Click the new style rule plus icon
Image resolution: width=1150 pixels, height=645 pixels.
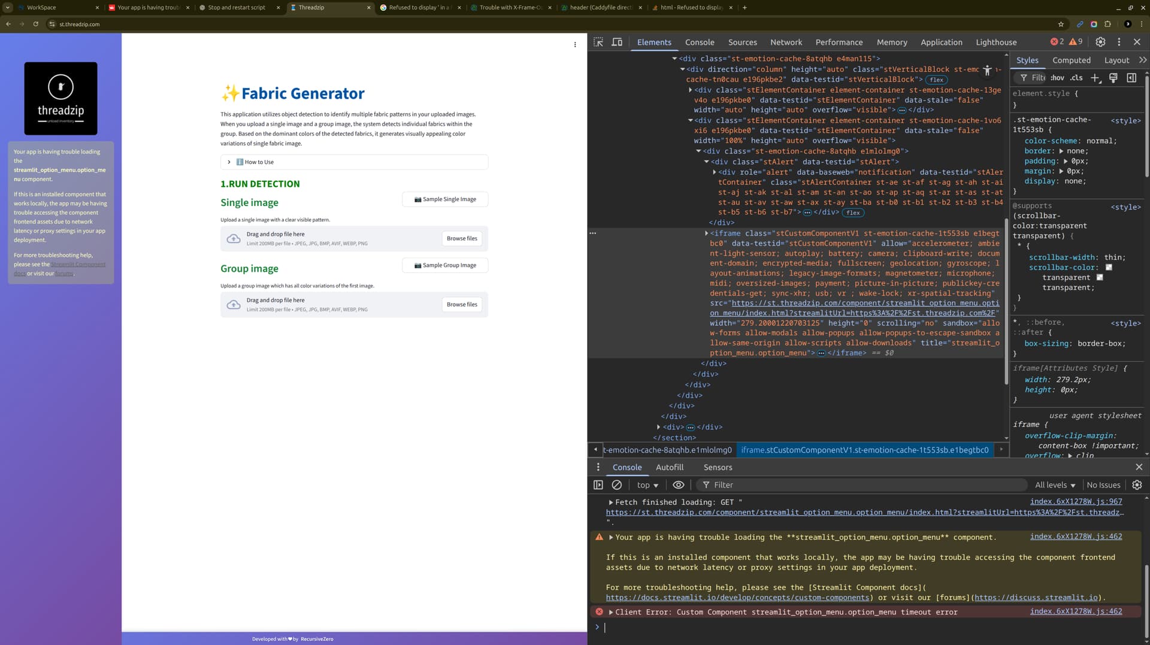click(1095, 78)
